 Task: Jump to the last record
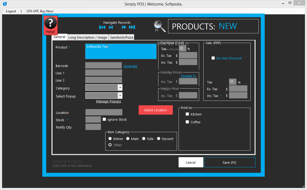[132, 27]
